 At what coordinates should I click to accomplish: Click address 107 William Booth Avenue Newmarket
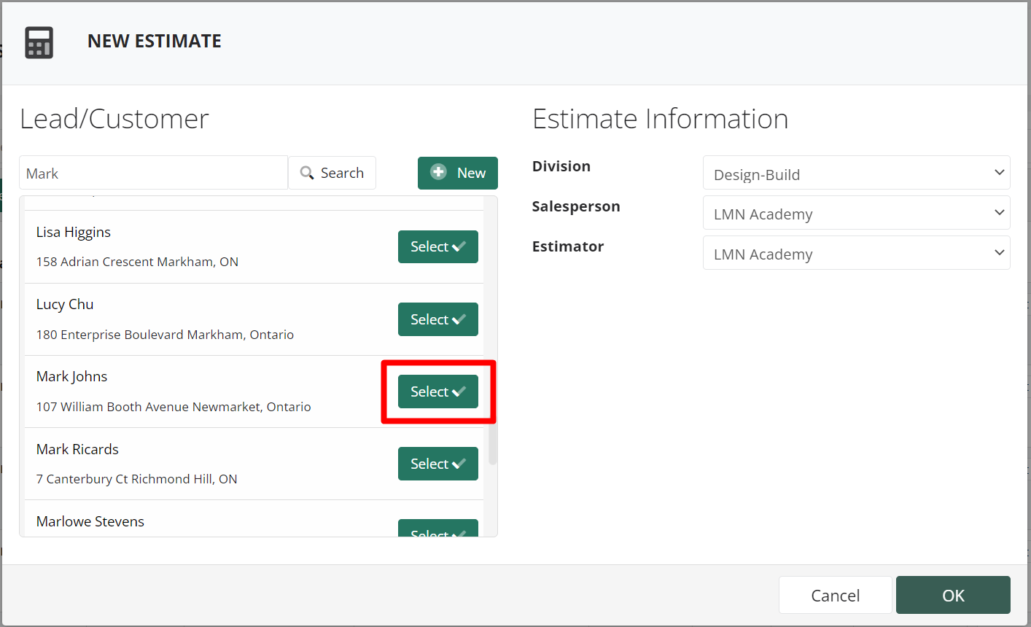(x=174, y=407)
